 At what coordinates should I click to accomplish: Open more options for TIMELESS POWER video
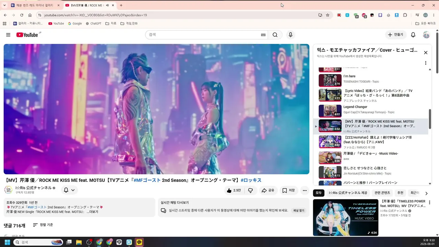[x=429, y=203]
